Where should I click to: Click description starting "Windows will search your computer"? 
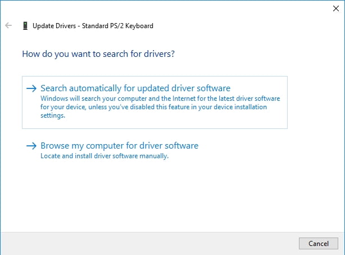[x=160, y=107]
